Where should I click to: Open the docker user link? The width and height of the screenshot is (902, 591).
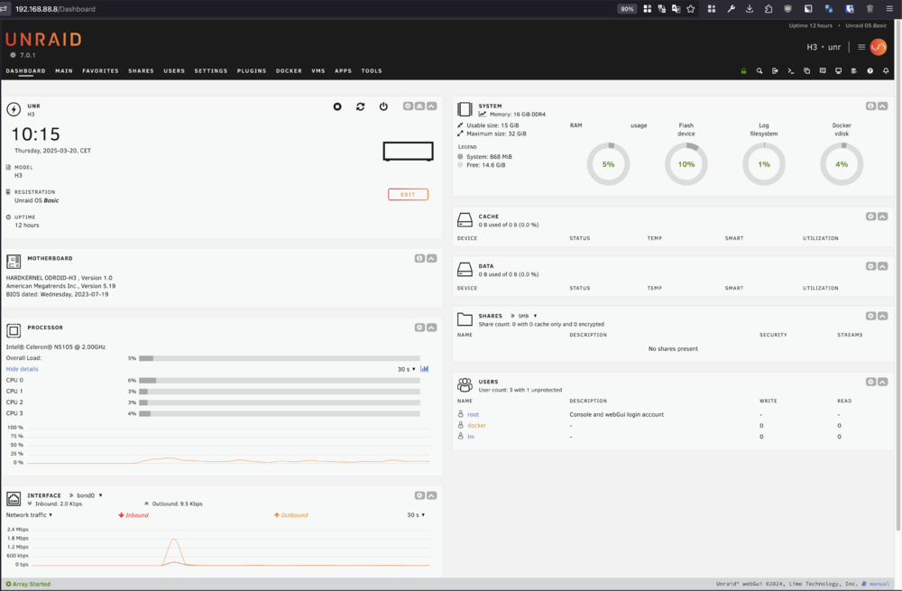pyautogui.click(x=476, y=425)
